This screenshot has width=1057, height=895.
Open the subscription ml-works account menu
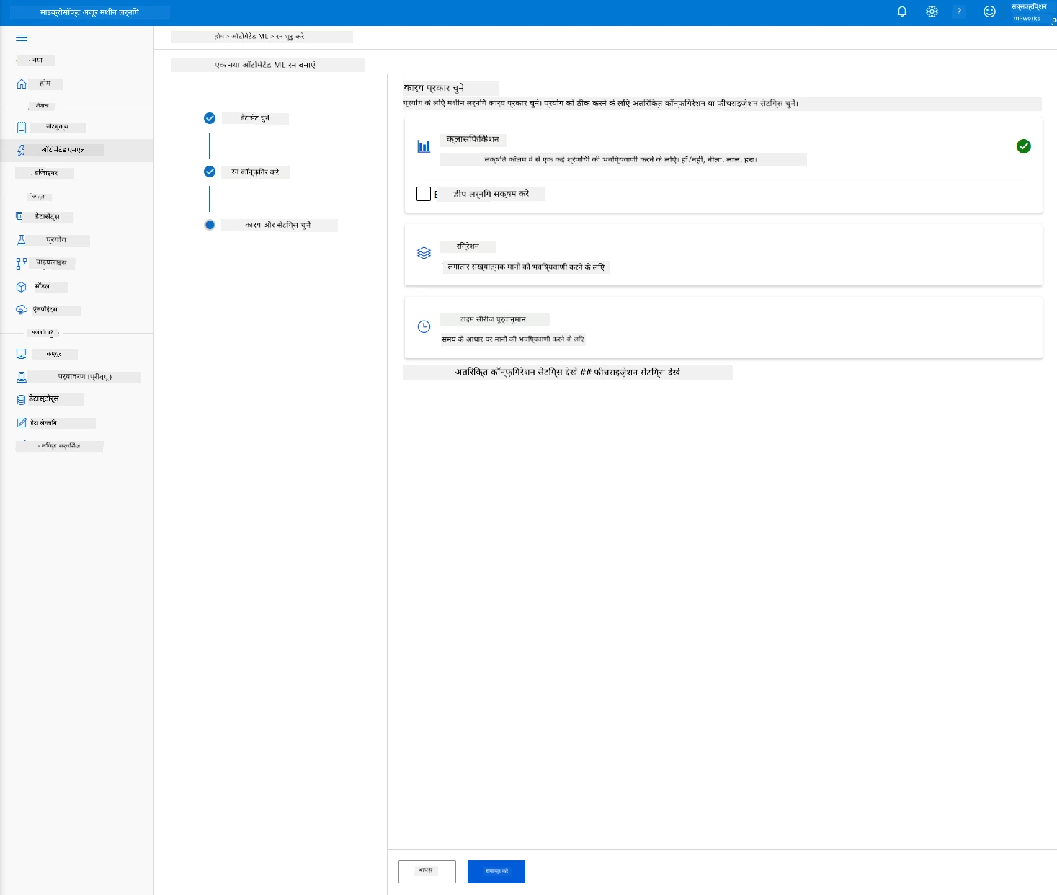tap(1029, 12)
